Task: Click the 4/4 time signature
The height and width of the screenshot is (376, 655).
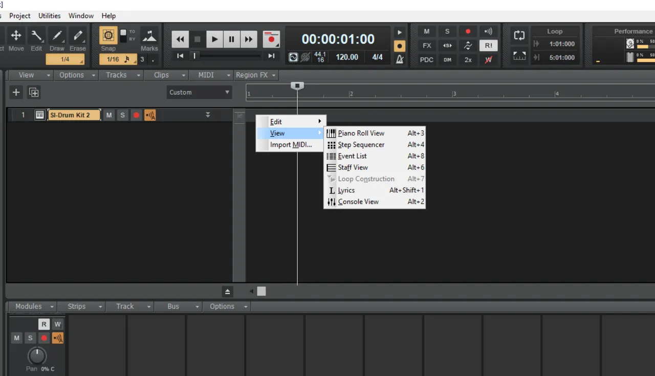Action: (x=377, y=57)
